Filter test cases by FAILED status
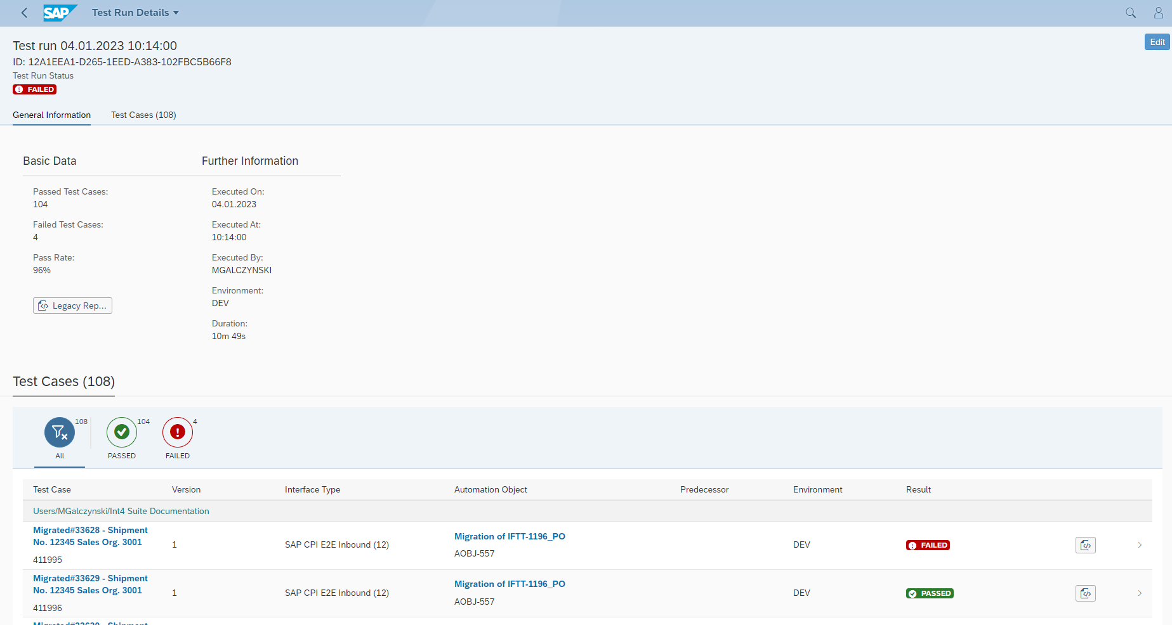 [x=178, y=432]
